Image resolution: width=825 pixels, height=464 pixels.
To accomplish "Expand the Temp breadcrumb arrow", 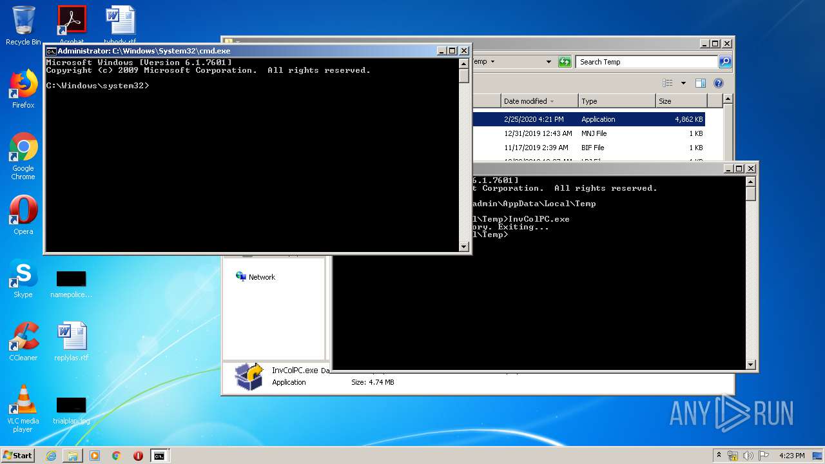I will pos(493,62).
